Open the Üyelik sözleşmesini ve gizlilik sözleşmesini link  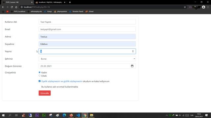click(x=62, y=81)
